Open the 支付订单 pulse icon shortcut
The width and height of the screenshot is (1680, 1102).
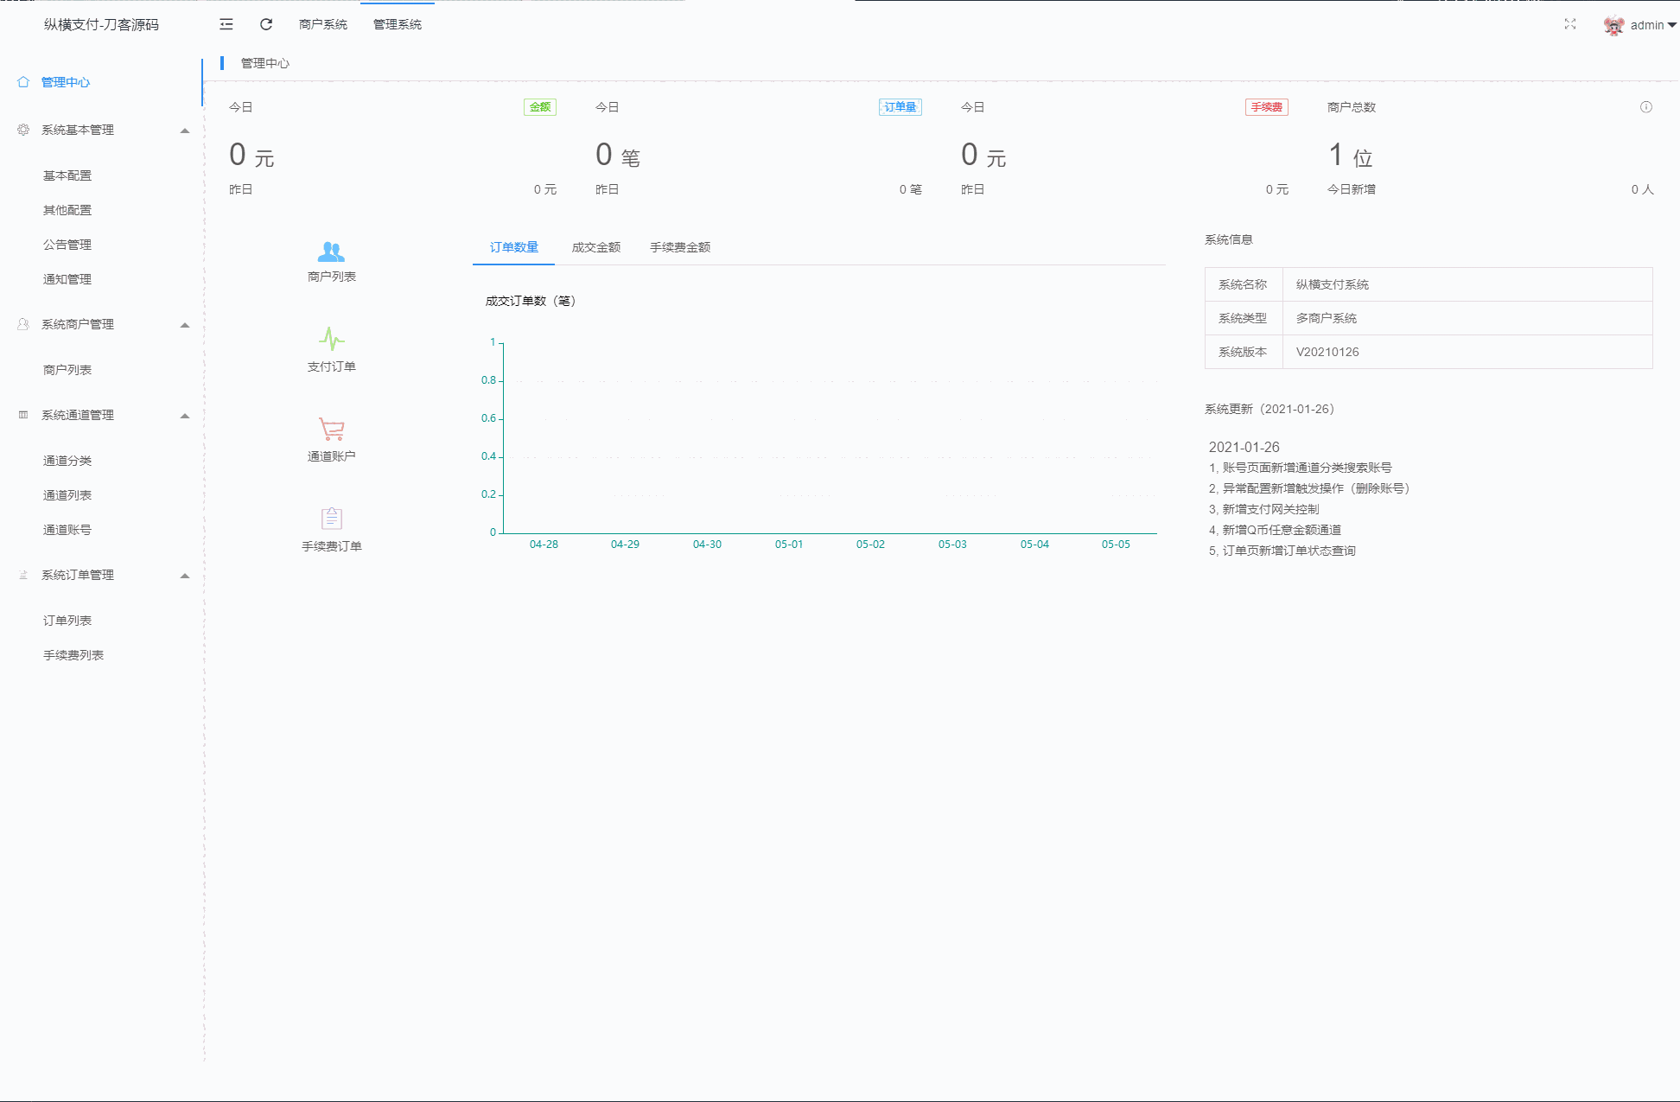tap(331, 339)
